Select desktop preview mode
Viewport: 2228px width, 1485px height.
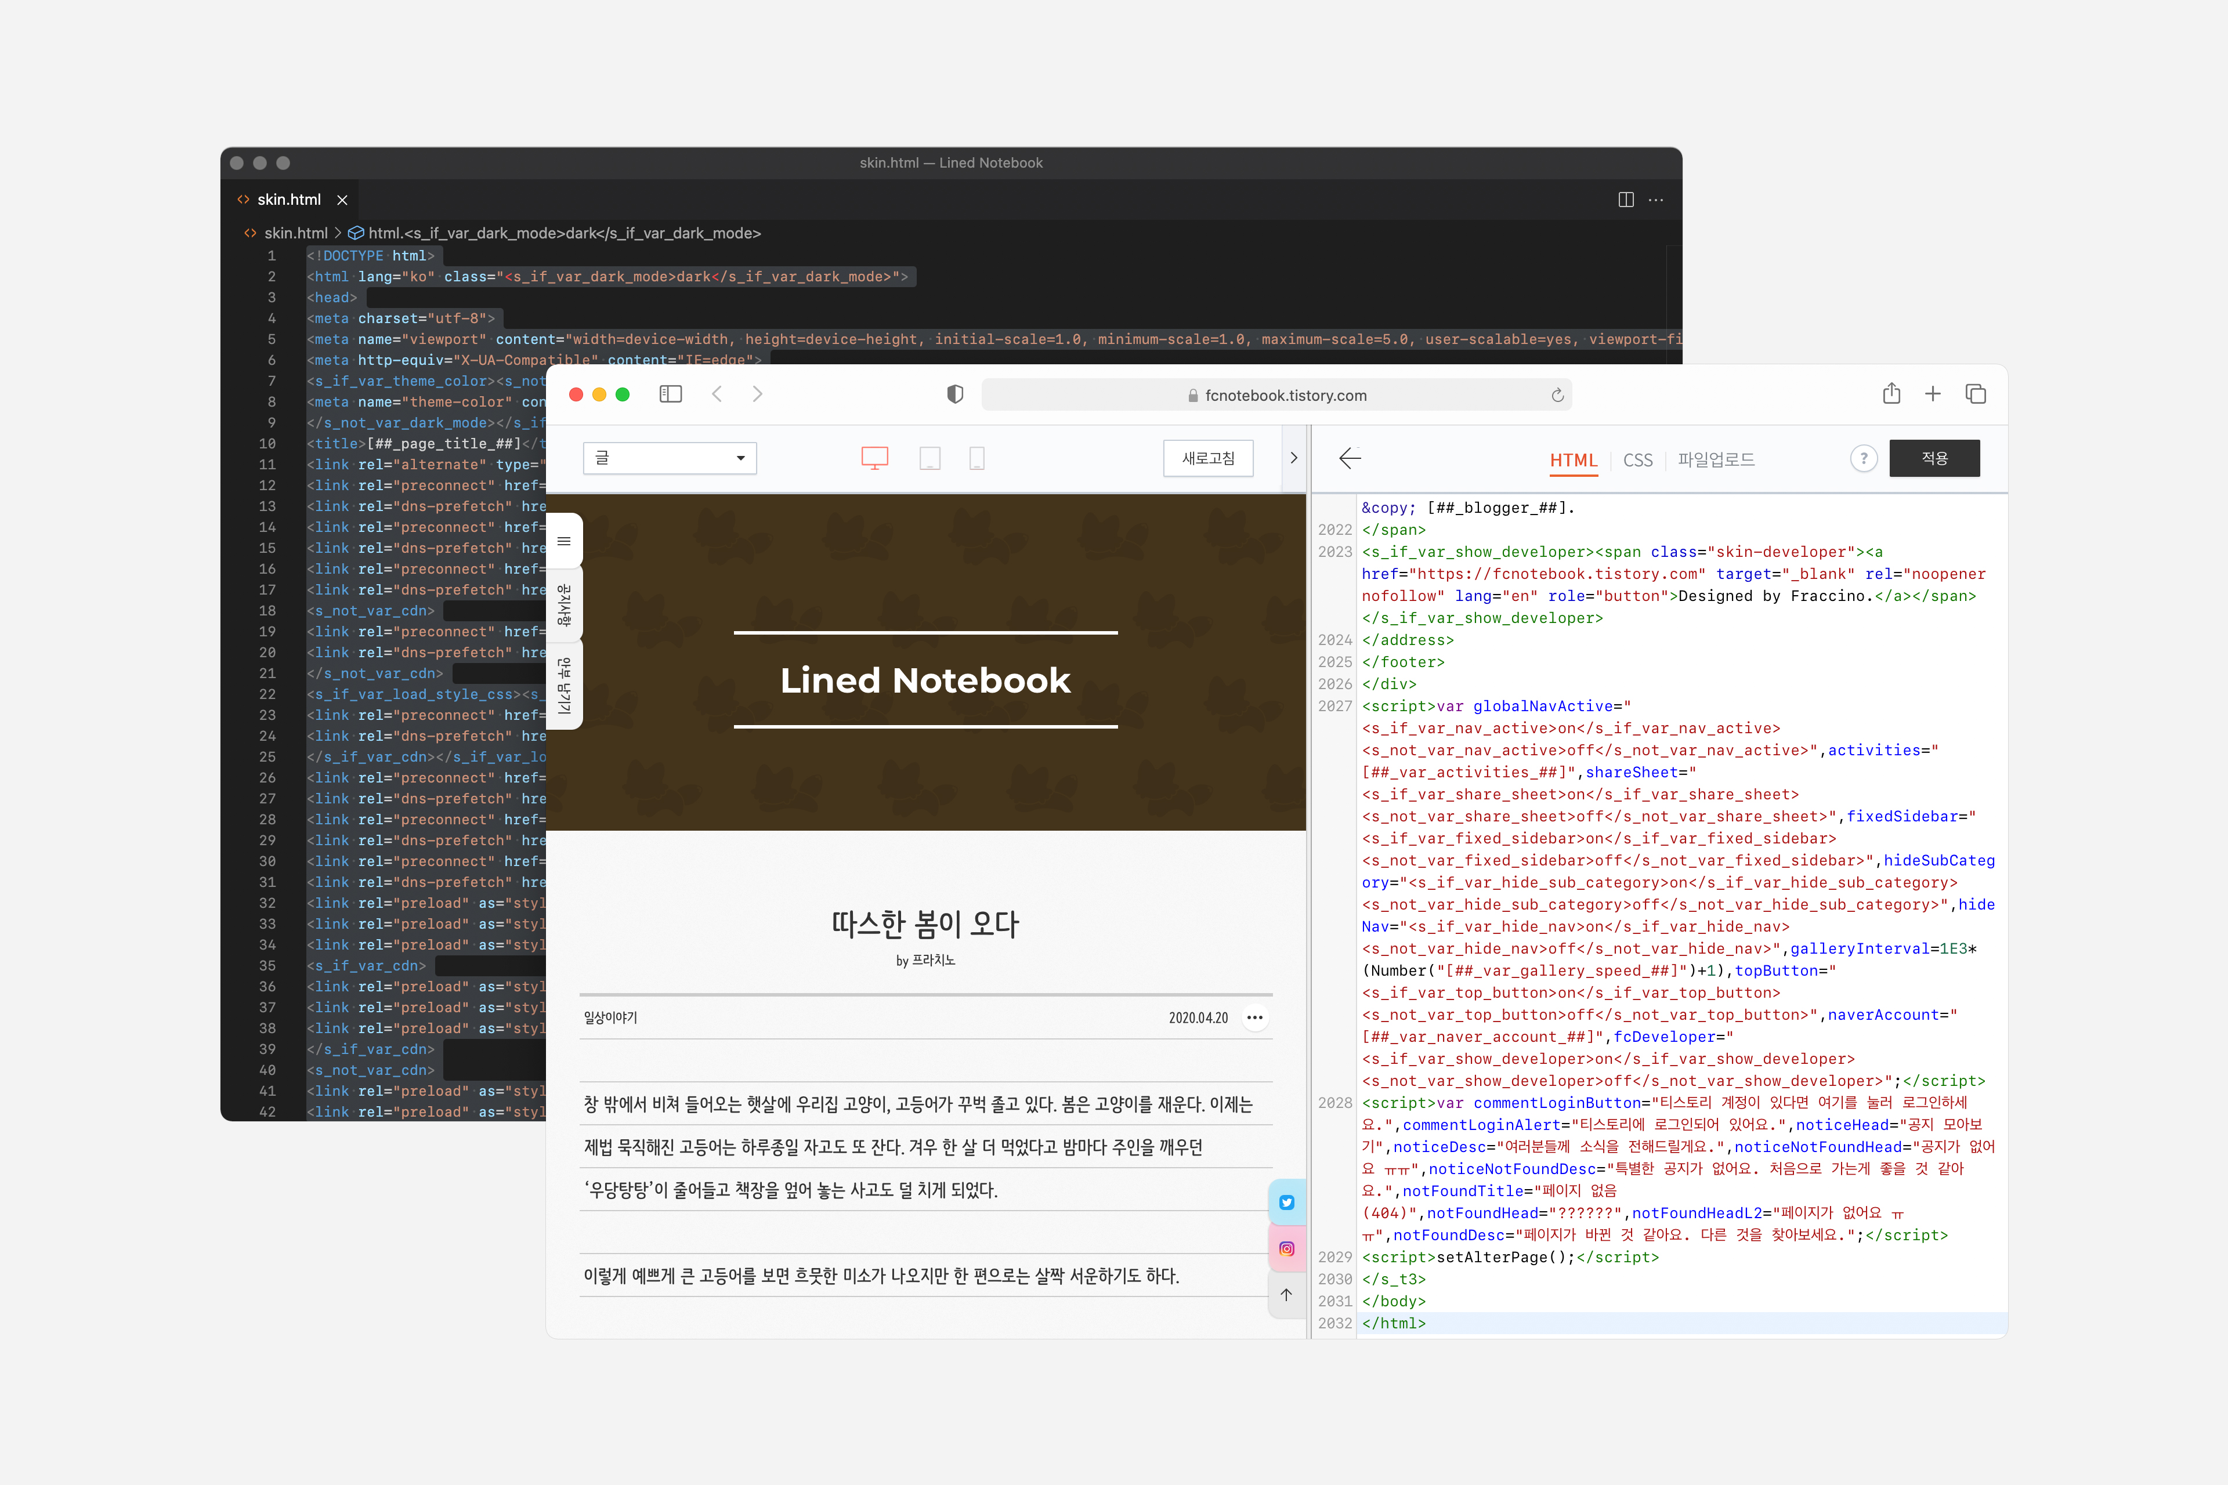pos(874,458)
